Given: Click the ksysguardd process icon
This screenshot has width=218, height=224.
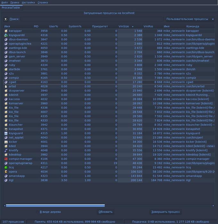Looking at the screenshot, I should 6,35.
